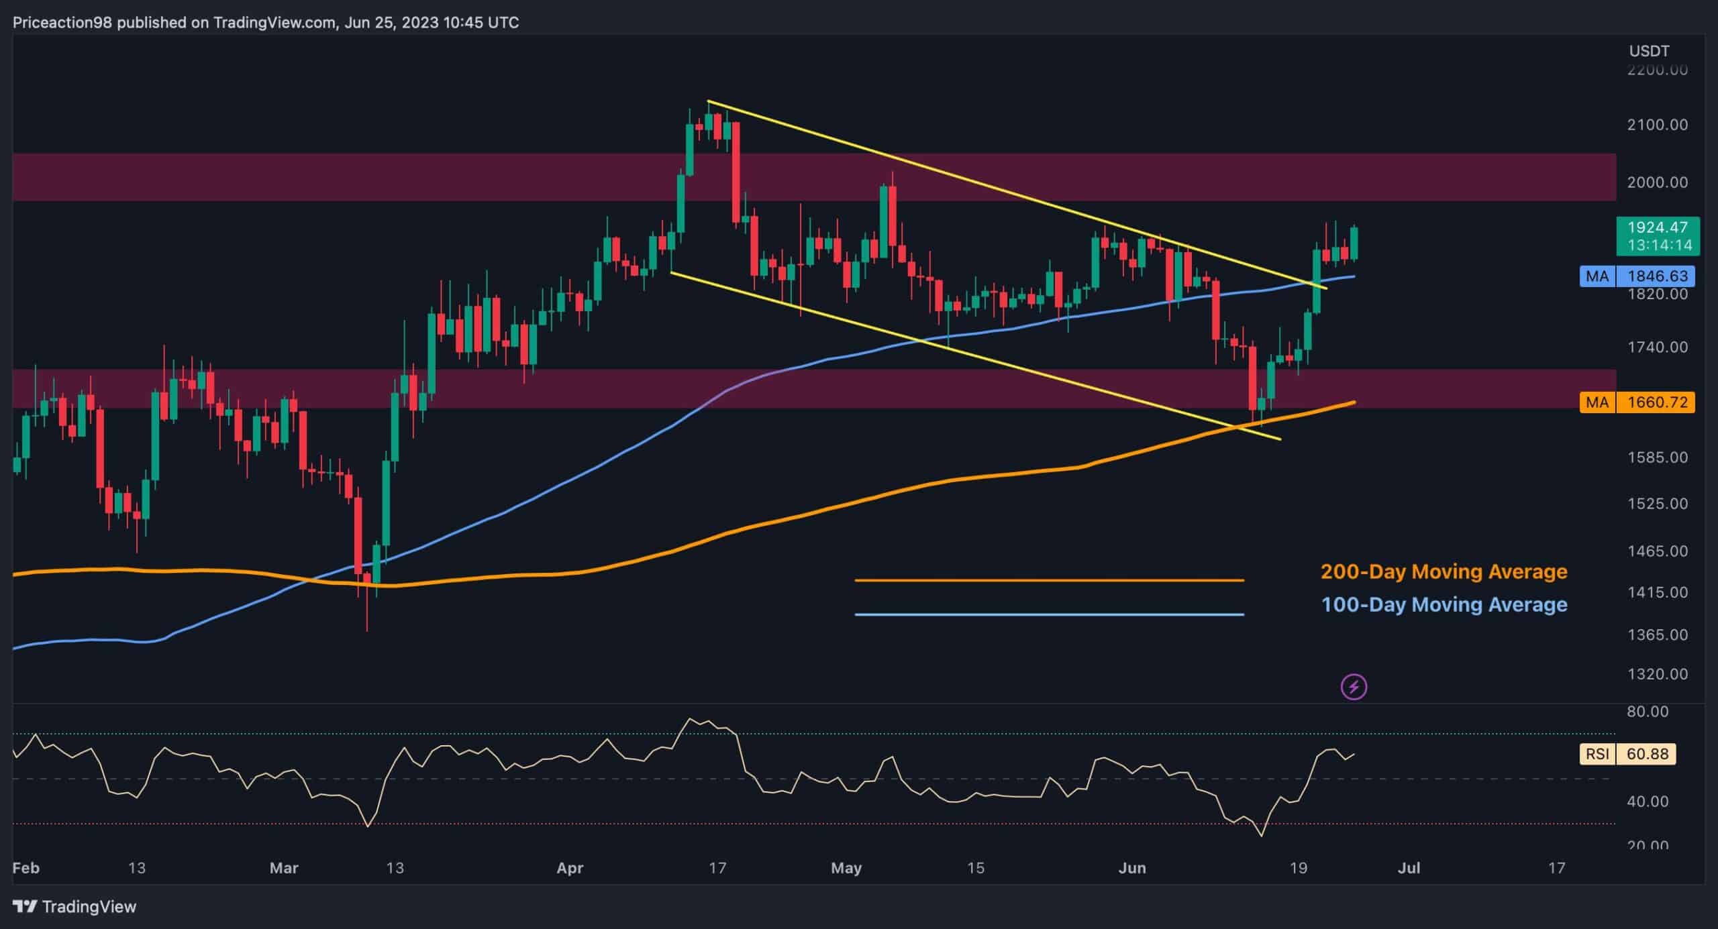Click the USDT currency label
The width and height of the screenshot is (1718, 929).
pos(1650,51)
